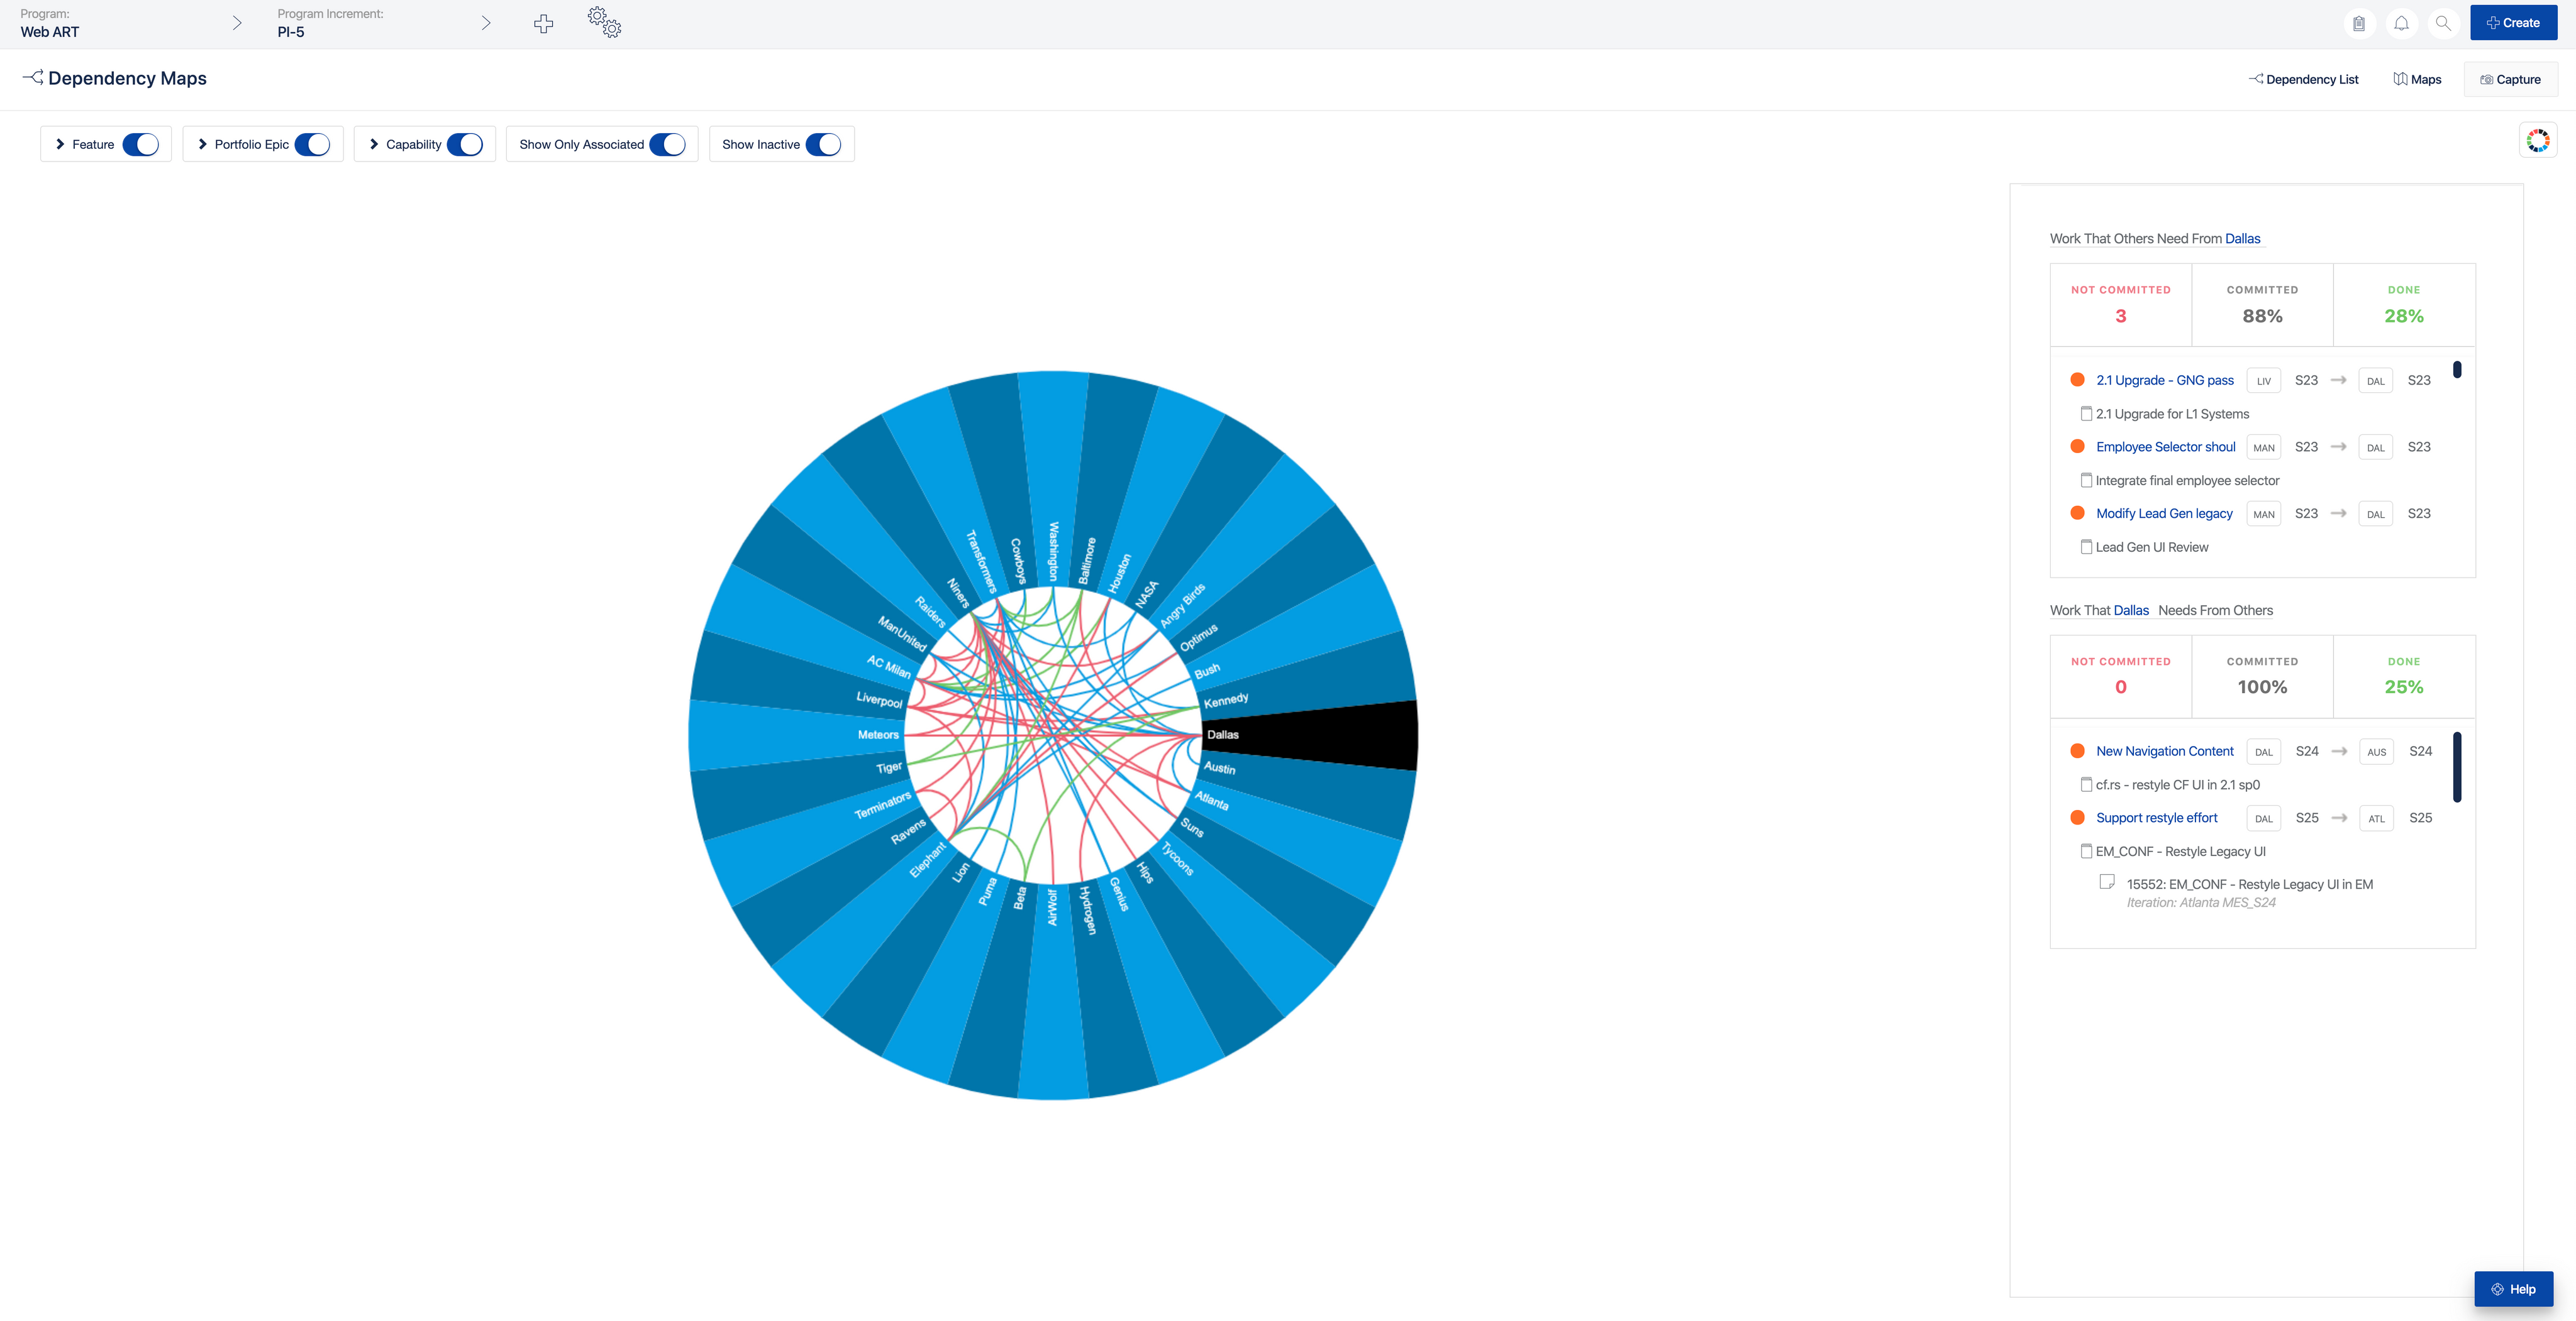The image size is (2576, 1321).
Task: Click feature icon beside Lead Gen UI Review
Action: click(2086, 547)
